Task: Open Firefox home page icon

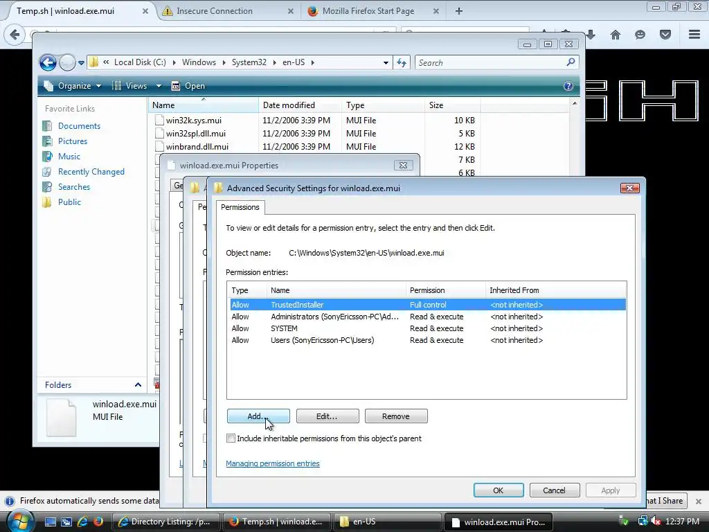Action: (x=616, y=35)
